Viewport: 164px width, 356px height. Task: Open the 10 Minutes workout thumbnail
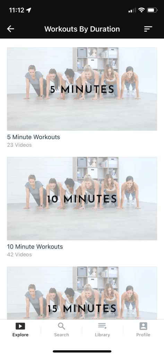tap(82, 199)
